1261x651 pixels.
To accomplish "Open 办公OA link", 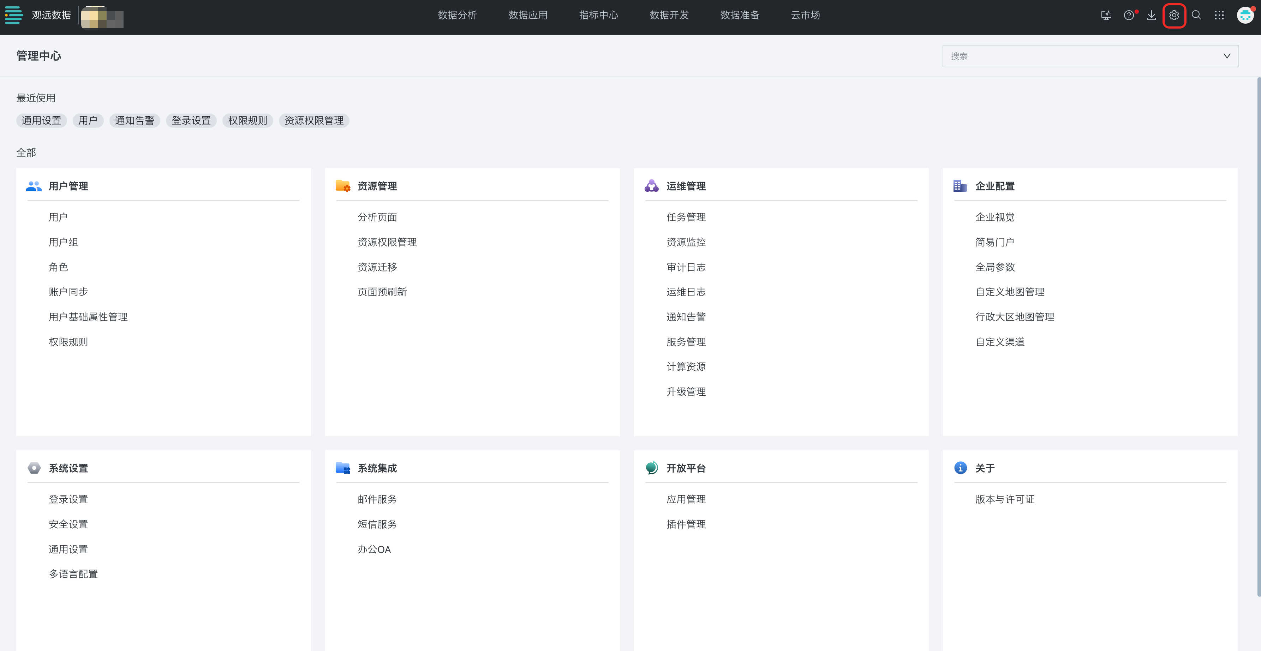I will point(374,549).
